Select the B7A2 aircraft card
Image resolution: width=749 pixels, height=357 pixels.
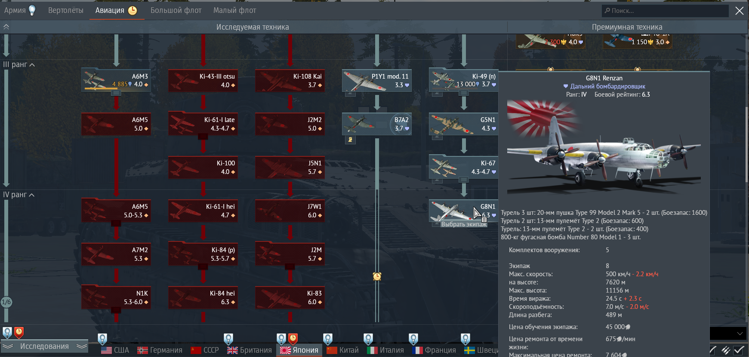pos(377,124)
